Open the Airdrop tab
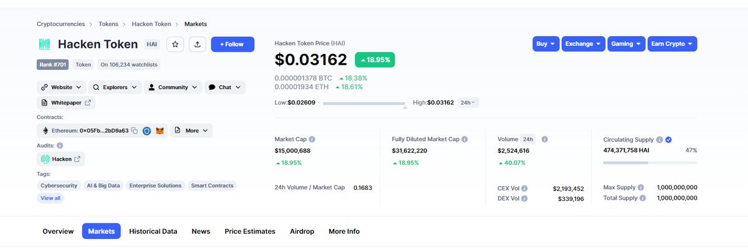The height and width of the screenshot is (252, 748). point(302,231)
